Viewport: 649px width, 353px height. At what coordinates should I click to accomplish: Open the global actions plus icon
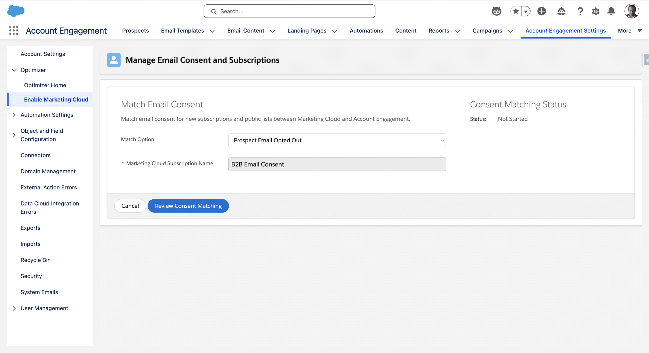point(542,11)
